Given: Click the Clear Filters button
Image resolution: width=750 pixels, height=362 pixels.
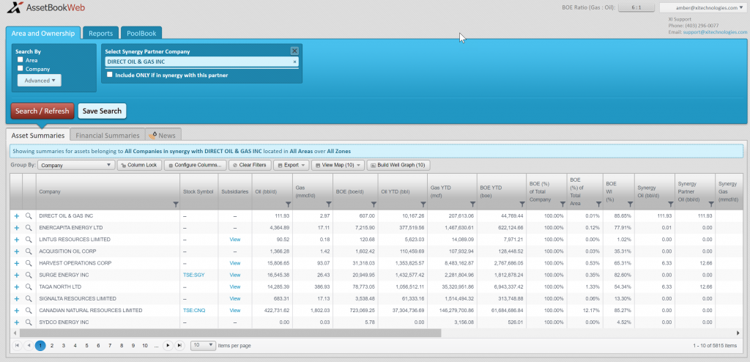Looking at the screenshot, I should pos(250,165).
